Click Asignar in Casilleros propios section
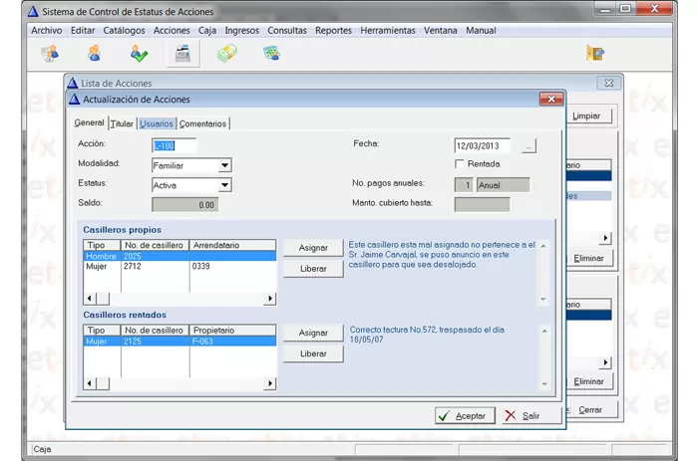The image size is (698, 461). 313,248
